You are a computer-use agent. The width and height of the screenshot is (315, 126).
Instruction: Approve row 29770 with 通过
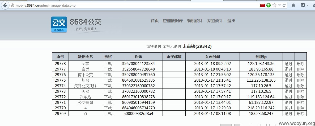point(288,108)
